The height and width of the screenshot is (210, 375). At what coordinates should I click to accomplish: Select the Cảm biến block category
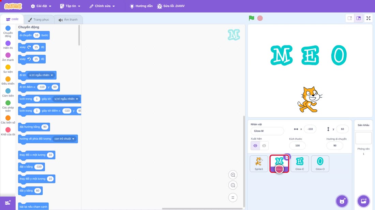[8, 93]
